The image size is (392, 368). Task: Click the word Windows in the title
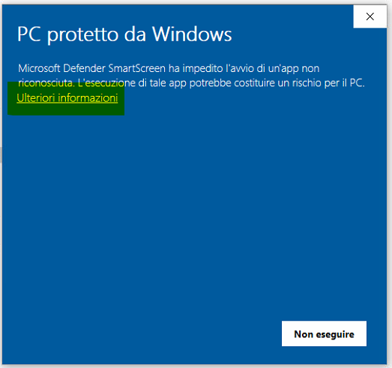coord(192,34)
